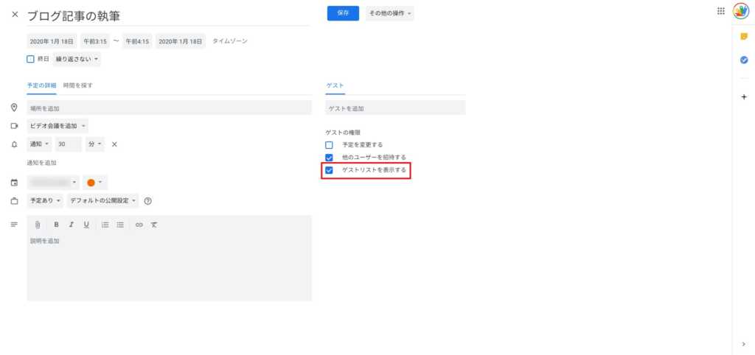The width and height of the screenshot is (755, 355).
Task: Click the attachment paperclip icon
Action: point(38,225)
